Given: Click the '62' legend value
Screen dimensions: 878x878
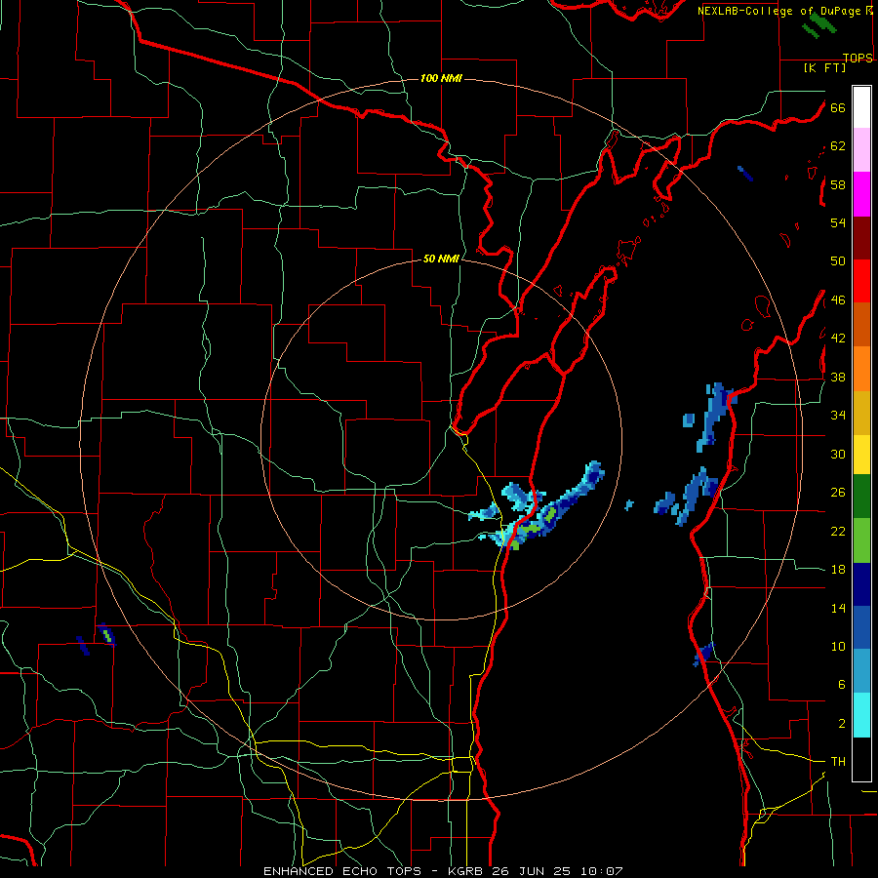Looking at the screenshot, I should click(838, 146).
